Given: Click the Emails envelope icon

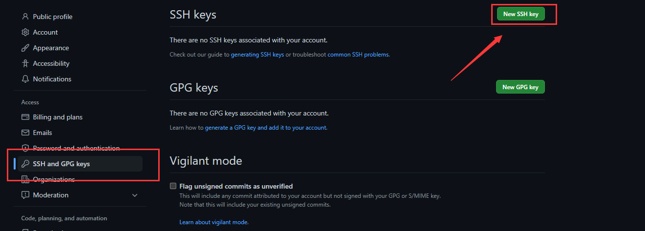Looking at the screenshot, I should pos(25,133).
